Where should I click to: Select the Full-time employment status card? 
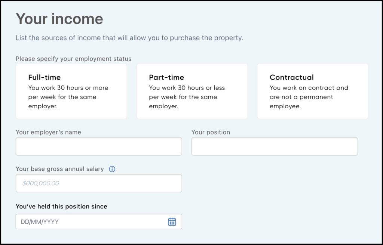point(71,91)
